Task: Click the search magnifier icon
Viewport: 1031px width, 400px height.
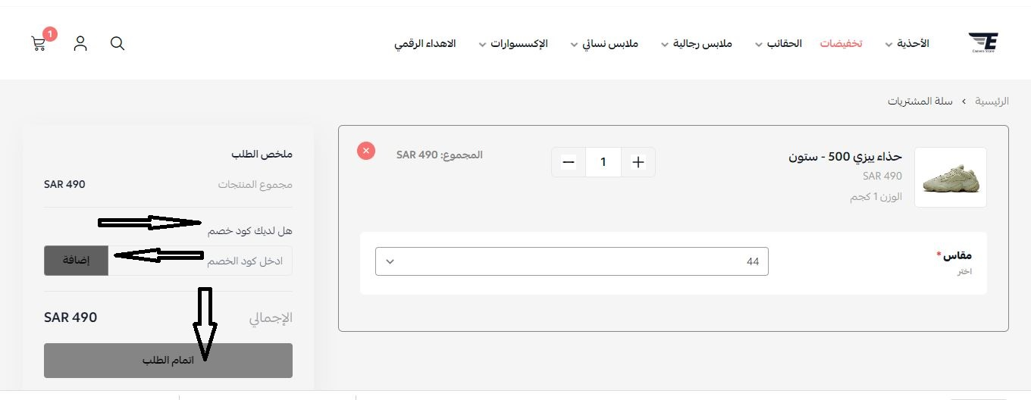Action: coord(118,43)
